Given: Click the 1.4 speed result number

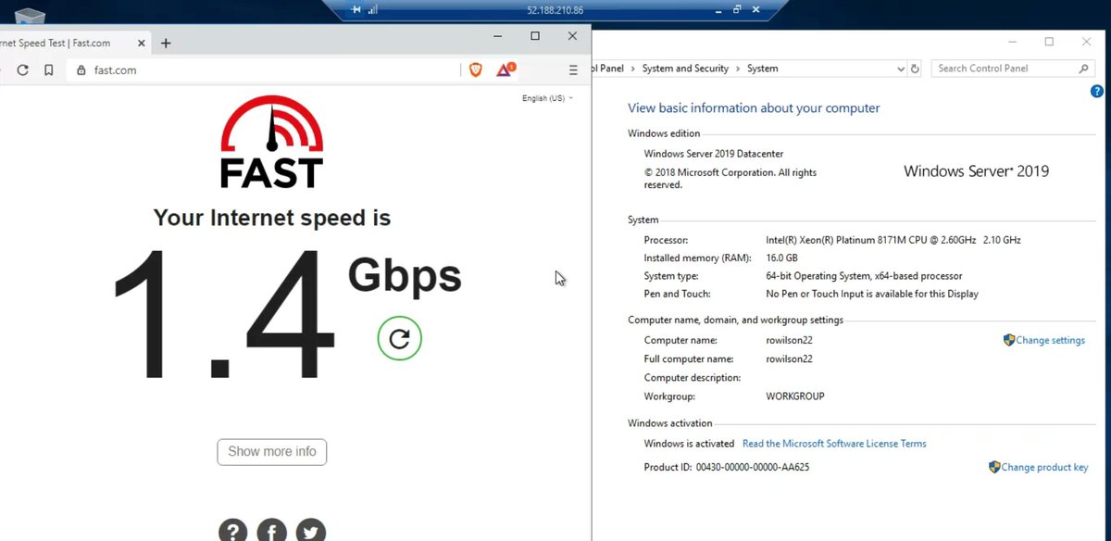Looking at the screenshot, I should tap(223, 315).
